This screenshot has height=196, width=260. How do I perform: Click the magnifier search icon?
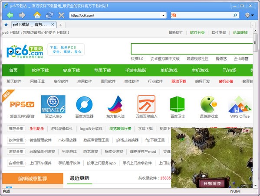click(235, 16)
